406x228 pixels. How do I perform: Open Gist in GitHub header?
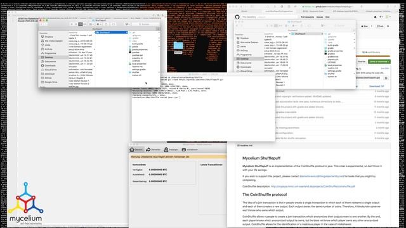coord(327,17)
